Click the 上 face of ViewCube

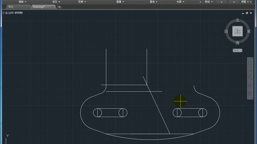237,31
